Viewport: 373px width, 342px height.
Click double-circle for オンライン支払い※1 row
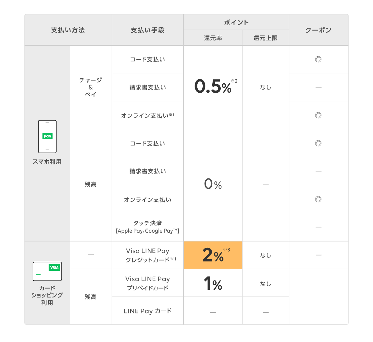coord(318,115)
